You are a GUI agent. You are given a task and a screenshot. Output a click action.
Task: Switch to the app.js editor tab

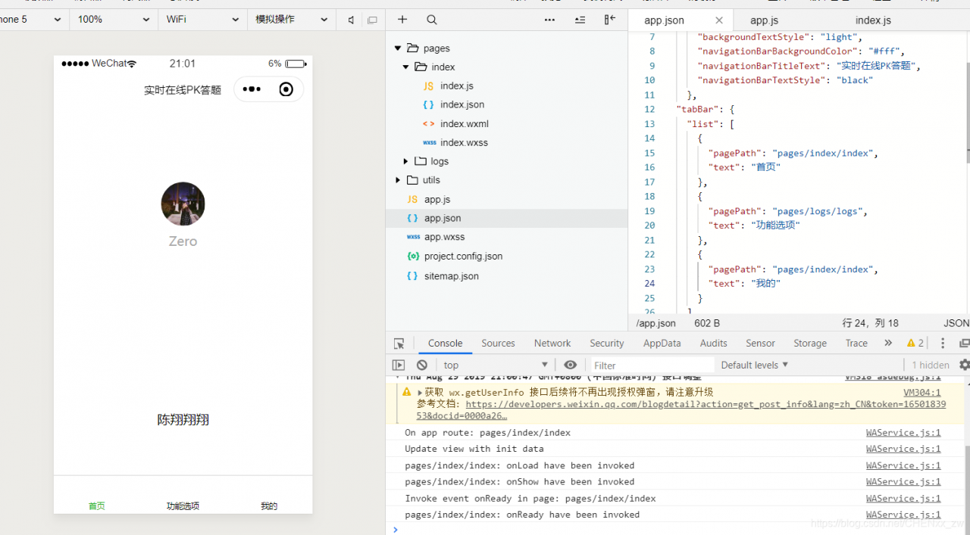(x=764, y=20)
